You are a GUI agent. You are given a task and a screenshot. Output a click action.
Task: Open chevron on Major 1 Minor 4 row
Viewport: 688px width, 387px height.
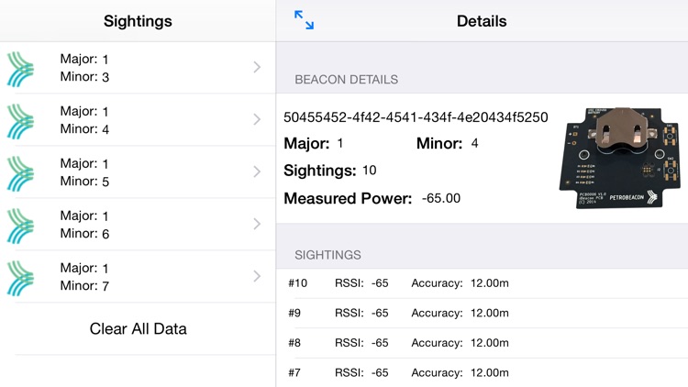coord(257,119)
